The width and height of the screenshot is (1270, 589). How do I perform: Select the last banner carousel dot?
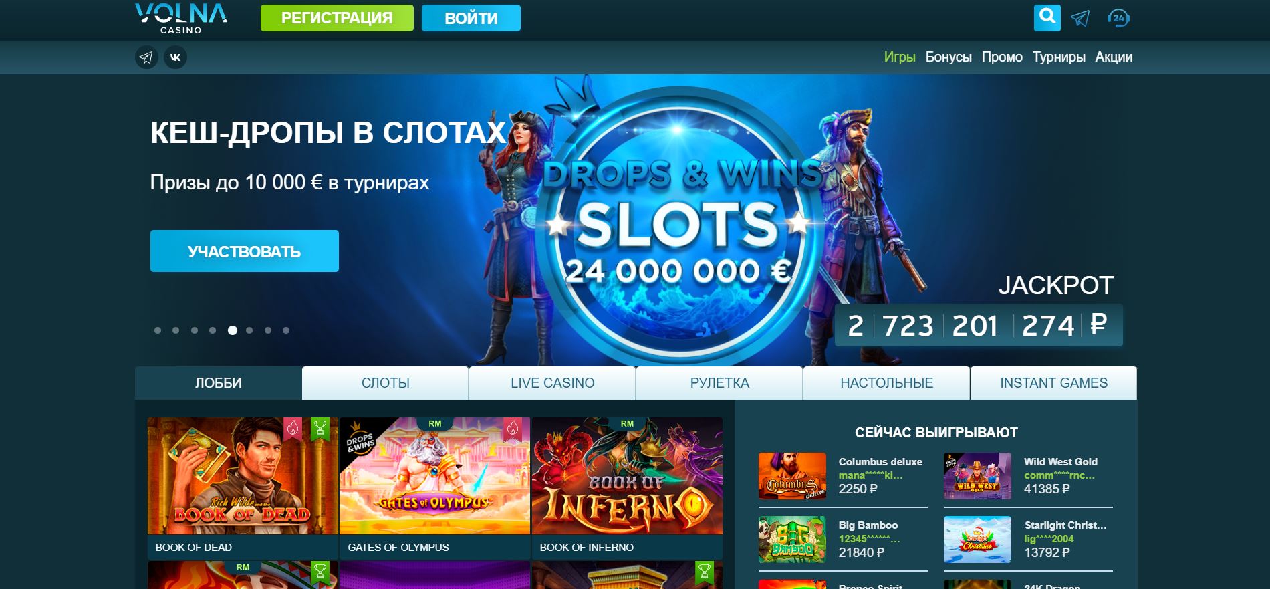[286, 330]
